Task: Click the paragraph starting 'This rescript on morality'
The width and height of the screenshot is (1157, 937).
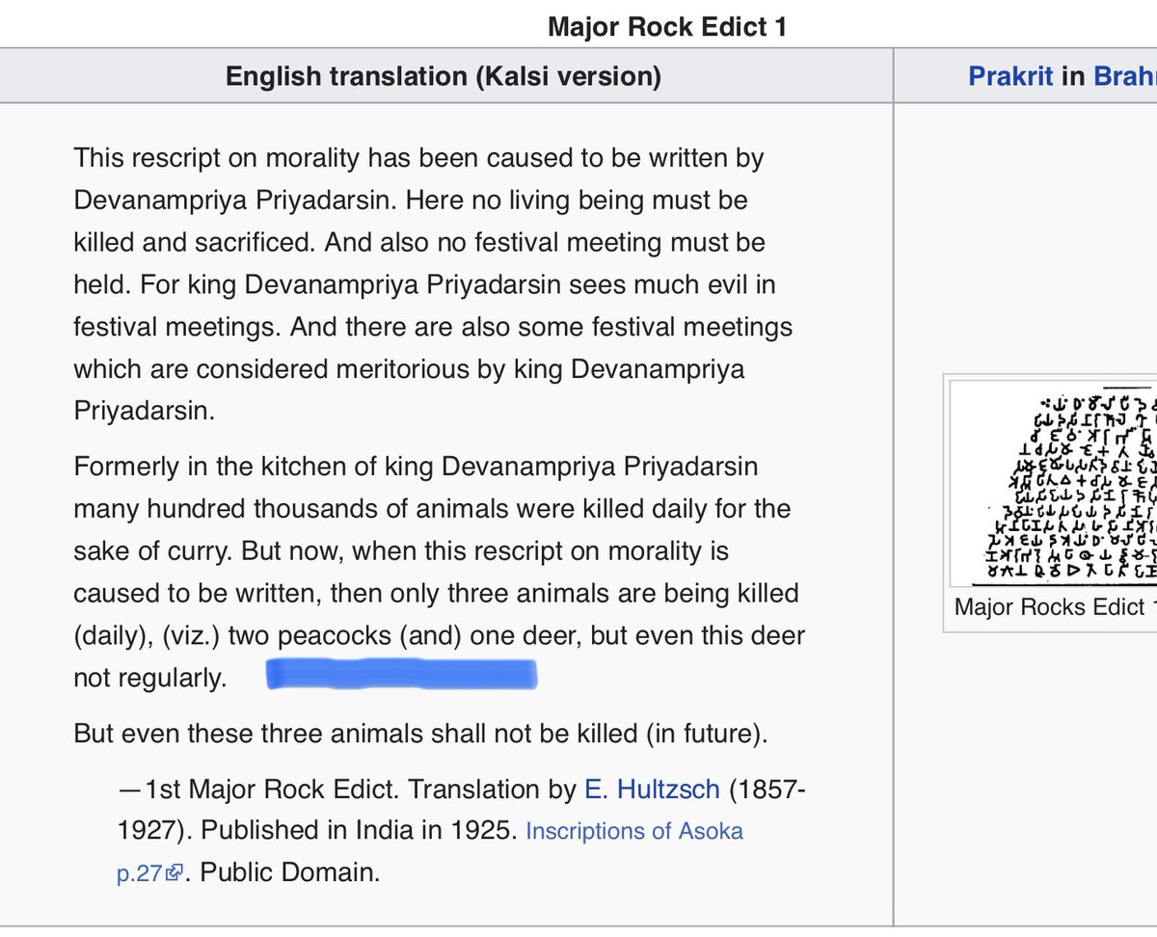Action: (434, 284)
